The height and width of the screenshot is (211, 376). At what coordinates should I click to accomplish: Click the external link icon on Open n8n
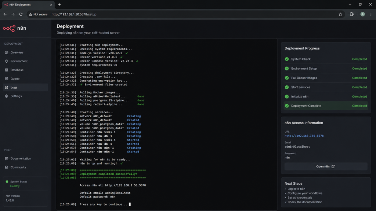coord(333,167)
